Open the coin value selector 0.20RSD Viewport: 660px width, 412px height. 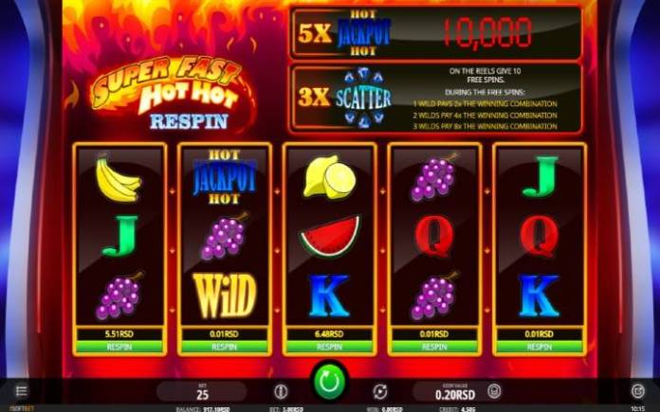454,391
